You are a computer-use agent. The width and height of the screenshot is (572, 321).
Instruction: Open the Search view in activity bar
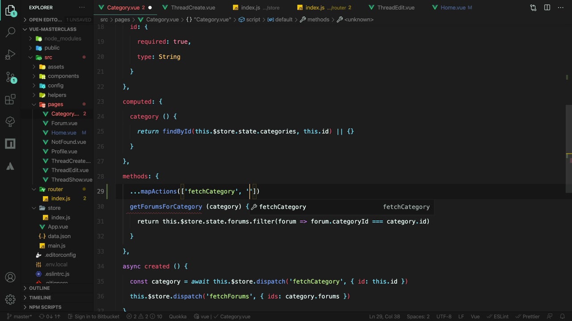click(10, 32)
